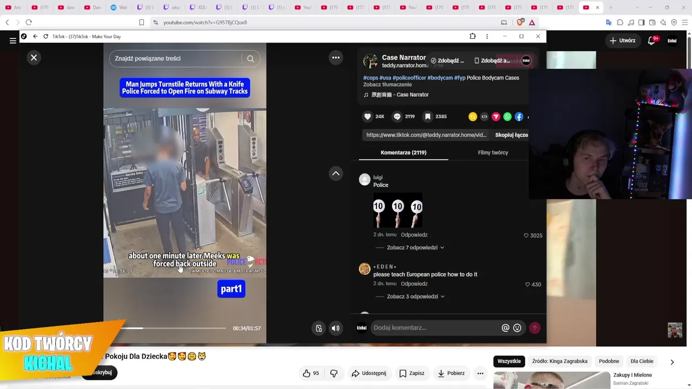Open the 10-10-10 image in luigi's comment

398,211
